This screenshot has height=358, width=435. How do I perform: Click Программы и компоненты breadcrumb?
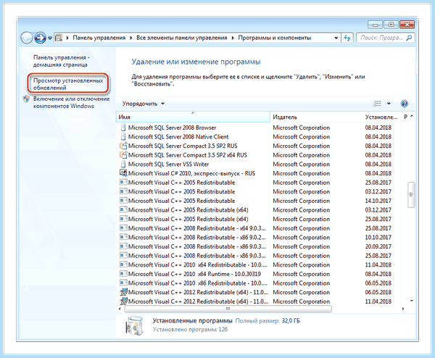pos(275,38)
